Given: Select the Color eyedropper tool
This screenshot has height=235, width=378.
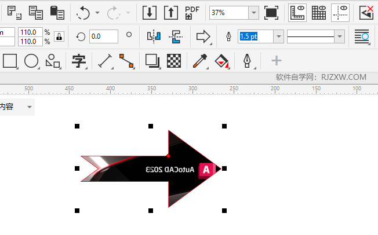Looking at the screenshot, I should click(200, 61).
